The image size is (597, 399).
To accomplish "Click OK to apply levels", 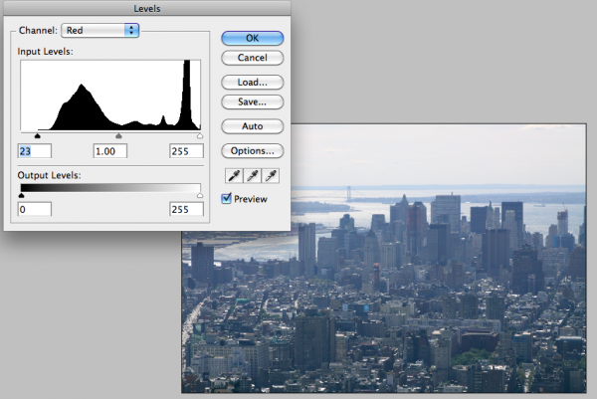I will [252, 38].
